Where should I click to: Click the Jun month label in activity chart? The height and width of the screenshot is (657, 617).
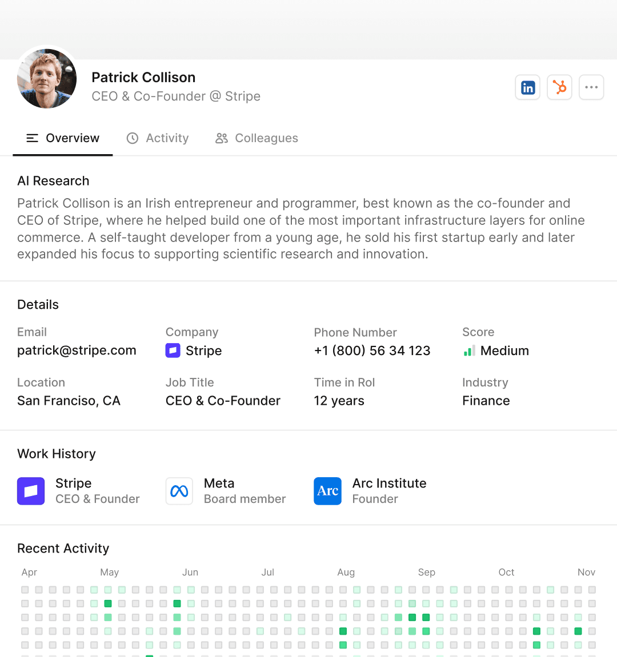tap(190, 573)
